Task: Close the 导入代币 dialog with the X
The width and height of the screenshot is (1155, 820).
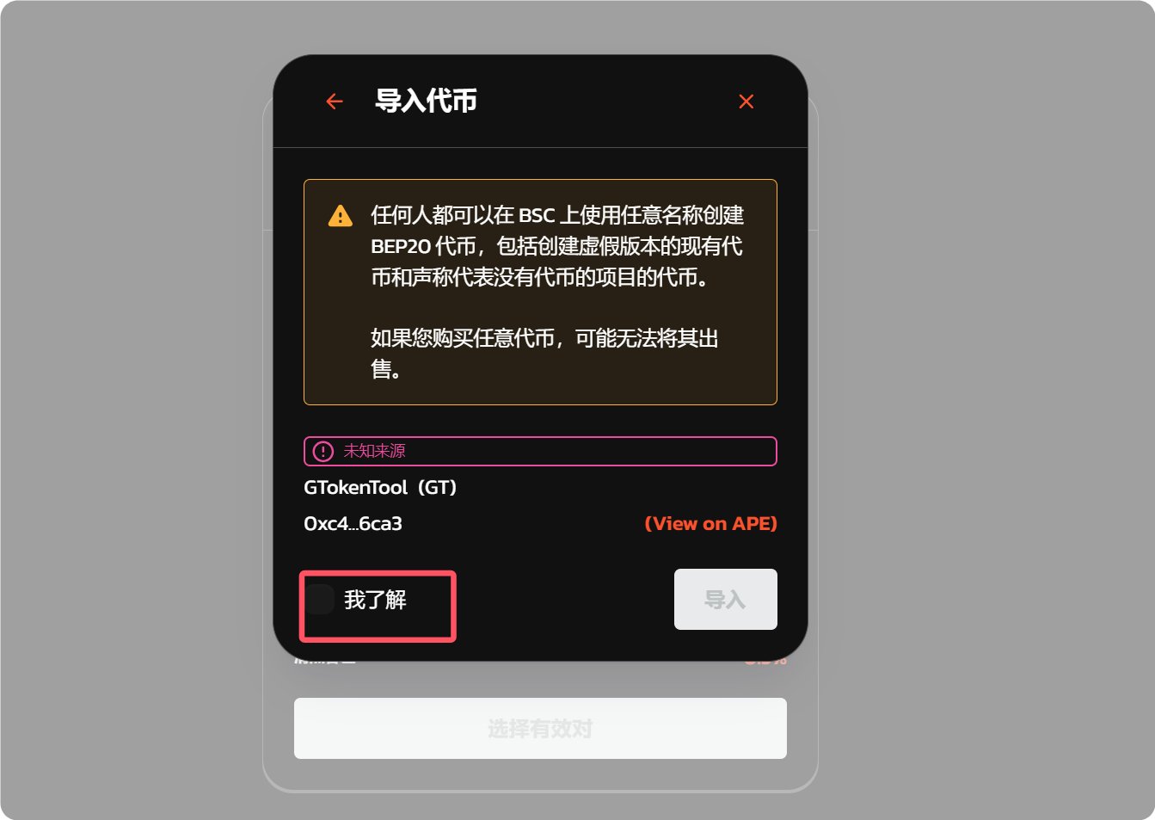Action: tap(746, 102)
